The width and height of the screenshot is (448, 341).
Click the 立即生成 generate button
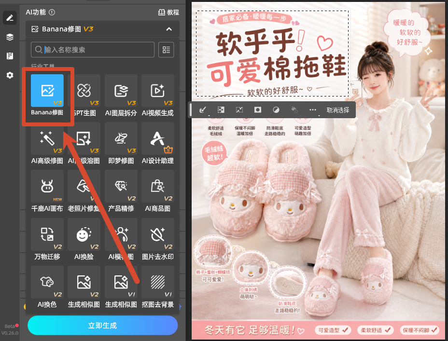pyautogui.click(x=102, y=325)
